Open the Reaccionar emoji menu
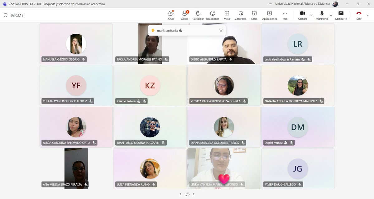The height and width of the screenshot is (199, 374). coord(213,15)
